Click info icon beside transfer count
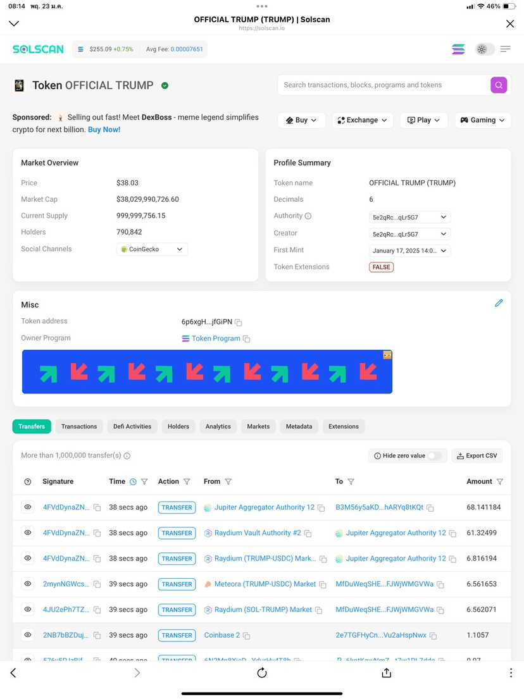This screenshot has width=524, height=699. [x=127, y=456]
